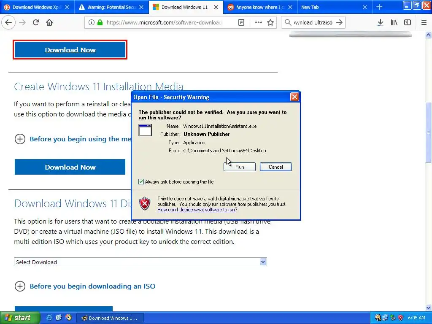Click the vertical scrollbar thumb
The width and height of the screenshot is (432, 324).
(428, 132)
